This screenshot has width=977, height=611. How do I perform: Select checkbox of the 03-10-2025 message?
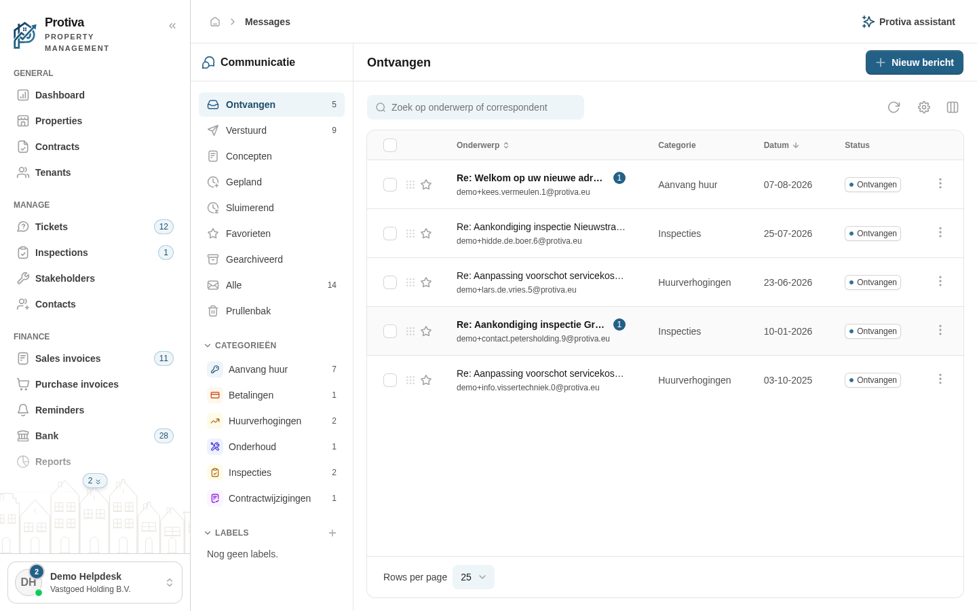point(390,380)
